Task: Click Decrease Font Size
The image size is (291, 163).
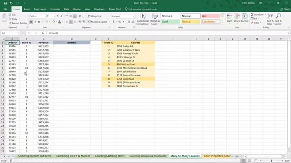Action: click(x=61, y=16)
